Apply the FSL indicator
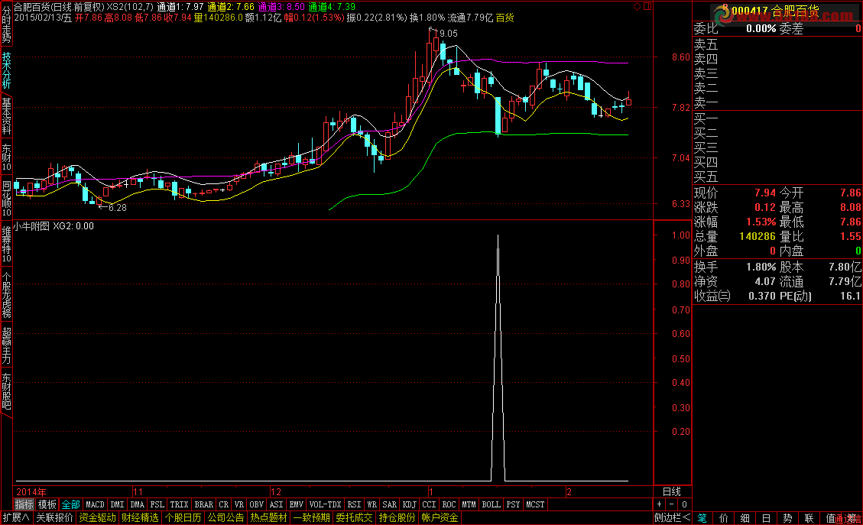This screenshot has height=525, width=863. pos(157,504)
